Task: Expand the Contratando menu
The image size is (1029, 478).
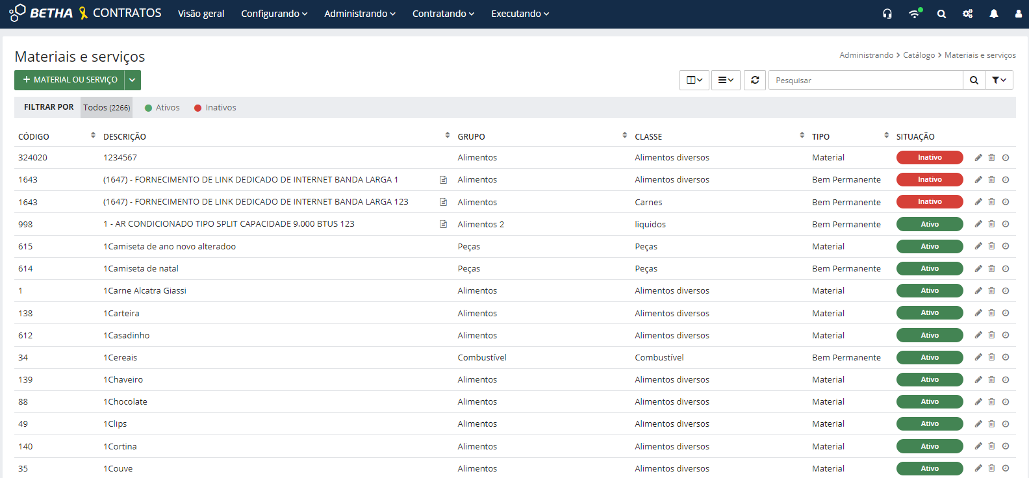Action: 444,14
